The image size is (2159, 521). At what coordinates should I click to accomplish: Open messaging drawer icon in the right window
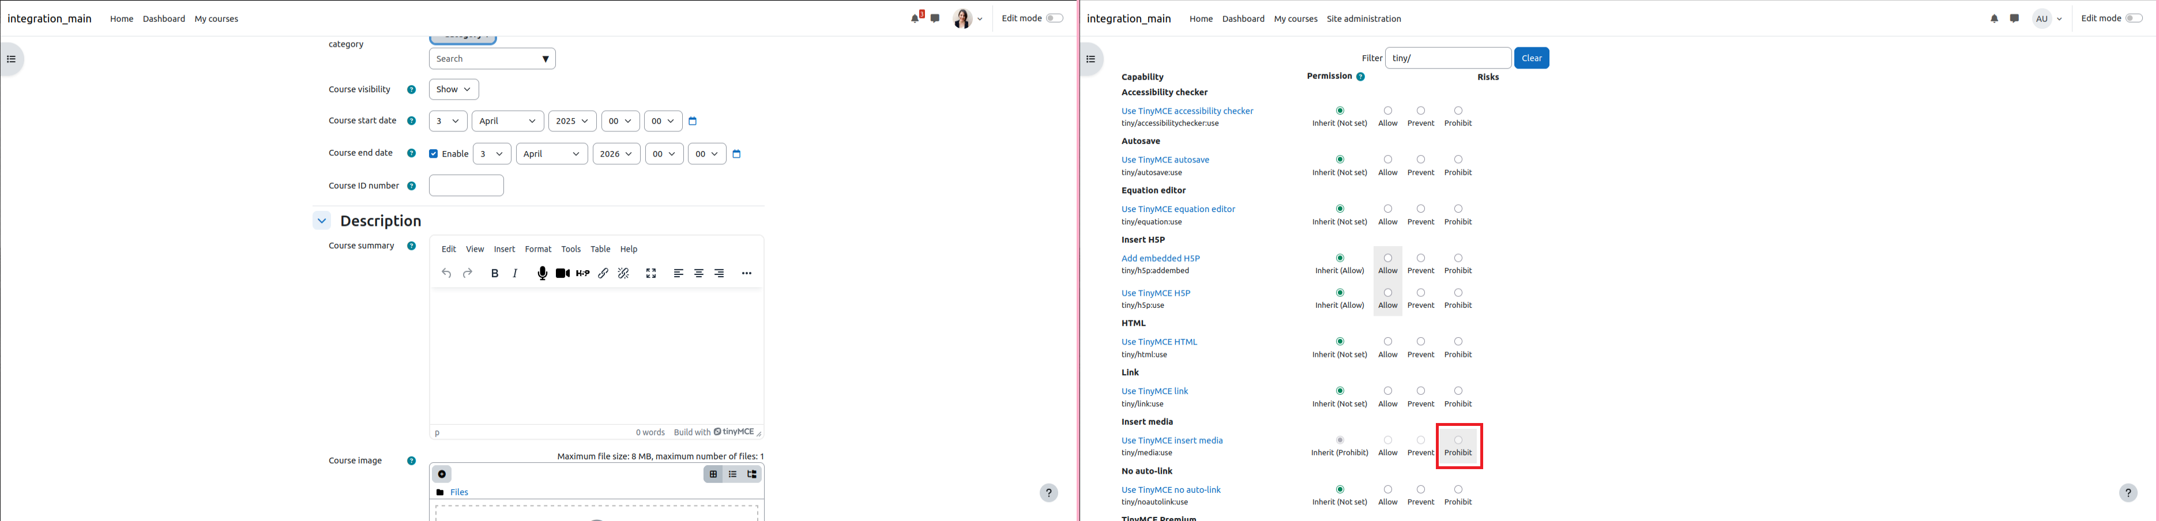click(x=2014, y=18)
